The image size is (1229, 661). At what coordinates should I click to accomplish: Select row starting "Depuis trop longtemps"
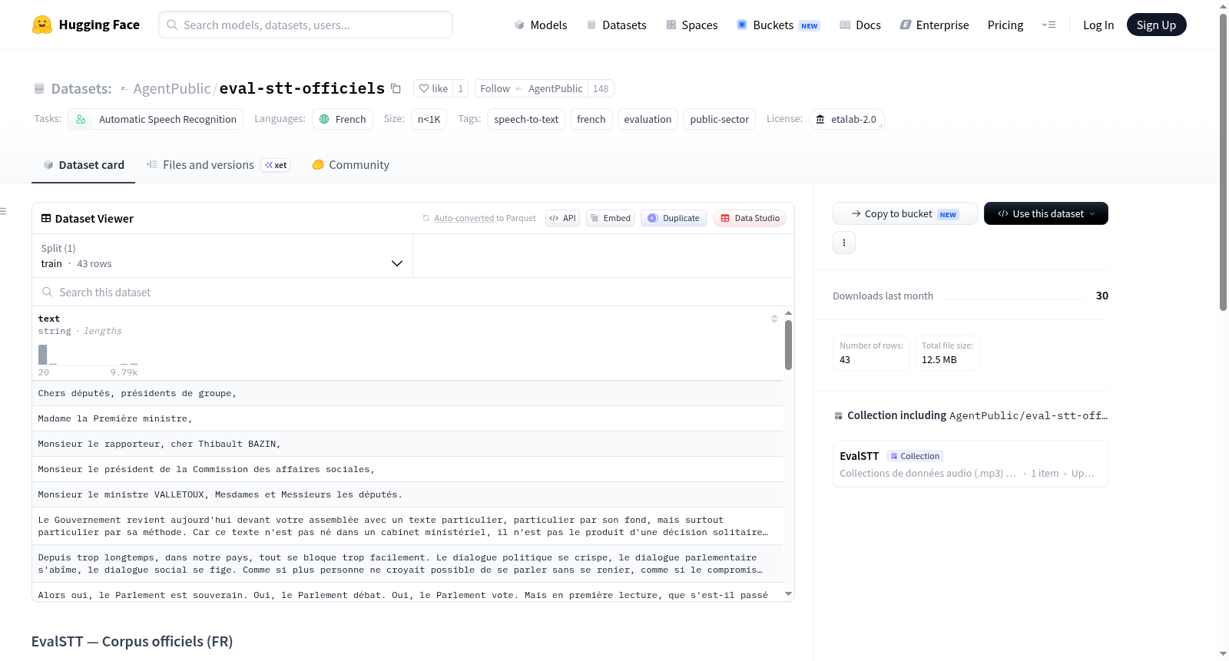pos(407,564)
